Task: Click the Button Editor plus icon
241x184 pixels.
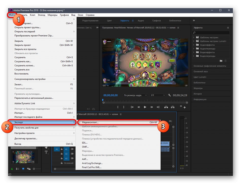Action: (184, 108)
